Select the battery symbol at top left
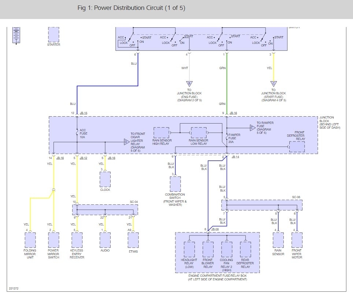The height and width of the screenshot is (299, 353). click(x=16, y=35)
